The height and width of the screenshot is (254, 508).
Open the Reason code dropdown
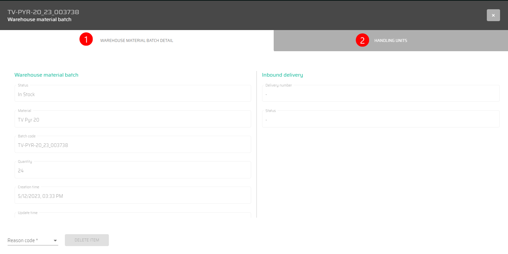[x=30, y=240]
